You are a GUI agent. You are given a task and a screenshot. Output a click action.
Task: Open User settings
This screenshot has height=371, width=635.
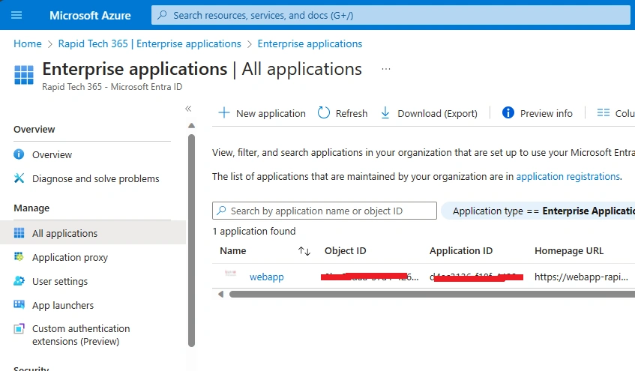click(60, 282)
